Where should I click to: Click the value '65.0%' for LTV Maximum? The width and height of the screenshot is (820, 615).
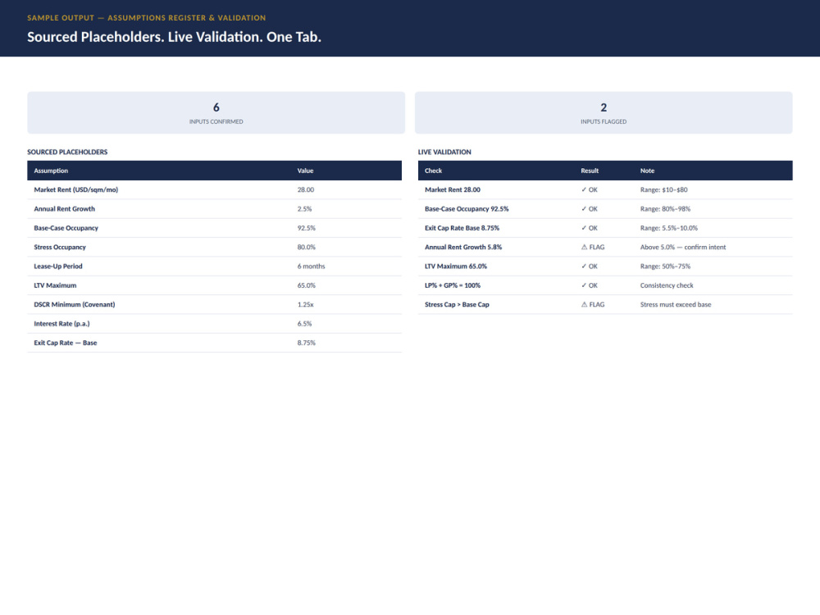point(307,285)
